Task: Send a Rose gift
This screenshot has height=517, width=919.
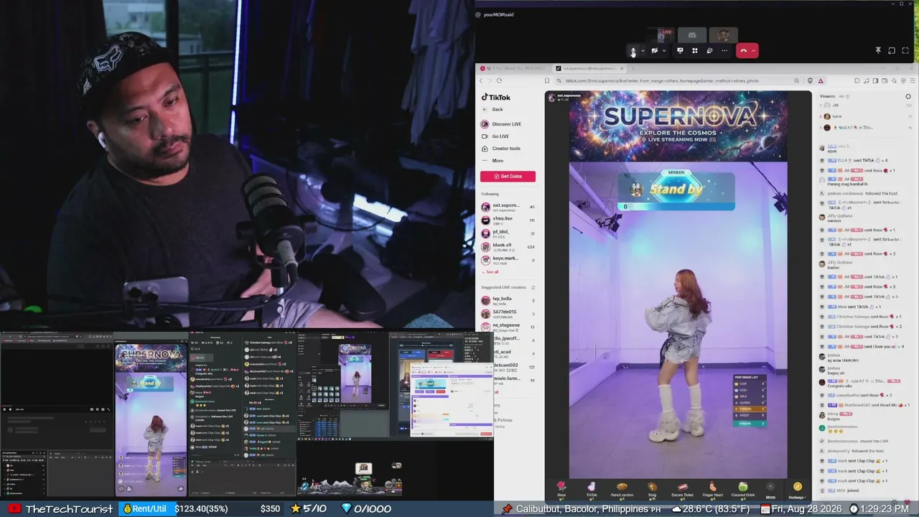Action: 561,490
